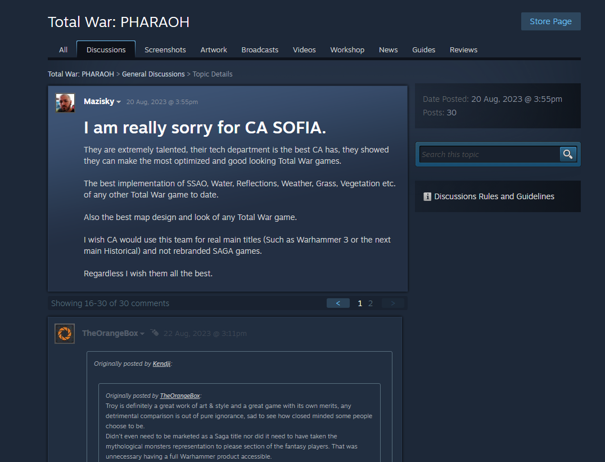Click the Topic Details breadcrumb text
This screenshot has height=462, width=605.
(x=213, y=74)
